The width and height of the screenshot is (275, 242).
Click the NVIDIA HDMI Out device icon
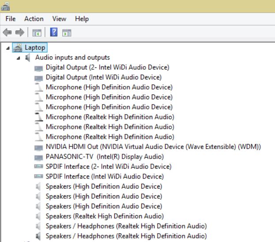(39, 147)
